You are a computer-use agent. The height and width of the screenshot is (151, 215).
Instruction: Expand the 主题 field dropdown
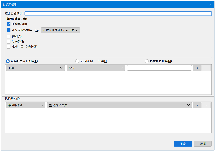[x=35, y=68]
